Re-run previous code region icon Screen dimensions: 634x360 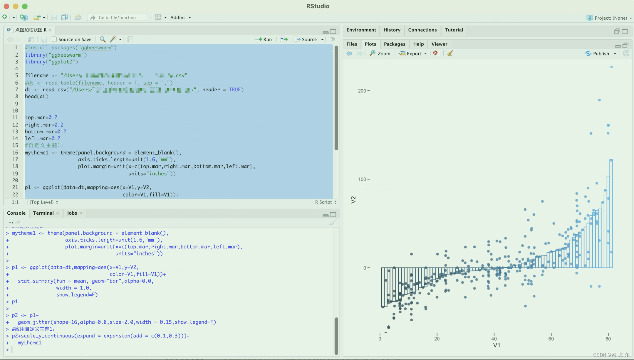click(284, 39)
